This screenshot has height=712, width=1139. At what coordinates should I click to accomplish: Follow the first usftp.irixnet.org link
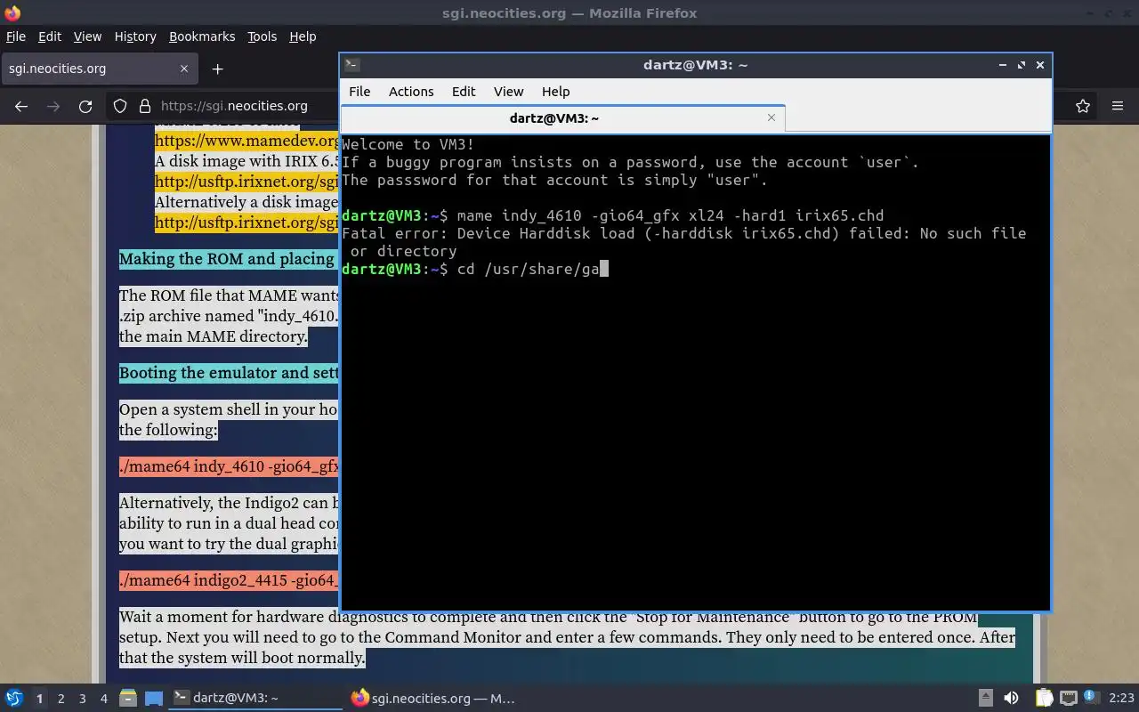246,182
